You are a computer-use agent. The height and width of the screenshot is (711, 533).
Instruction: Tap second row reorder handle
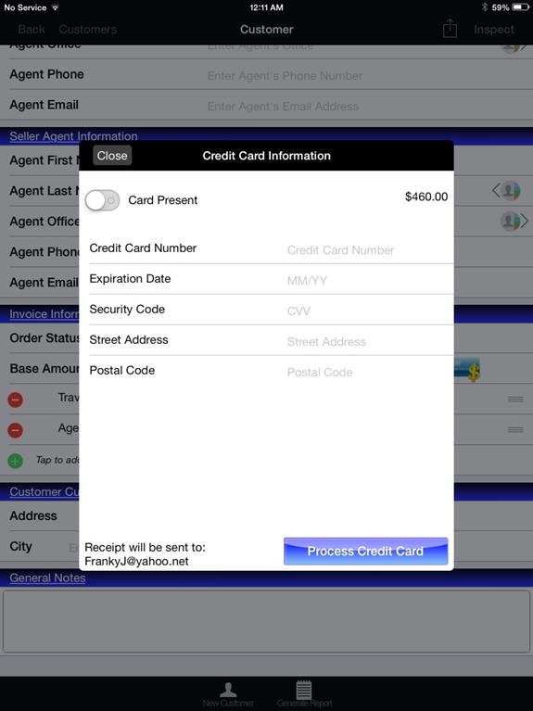tap(515, 429)
